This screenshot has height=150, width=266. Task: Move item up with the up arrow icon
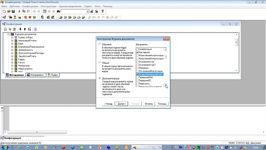pyautogui.click(x=25, y=29)
